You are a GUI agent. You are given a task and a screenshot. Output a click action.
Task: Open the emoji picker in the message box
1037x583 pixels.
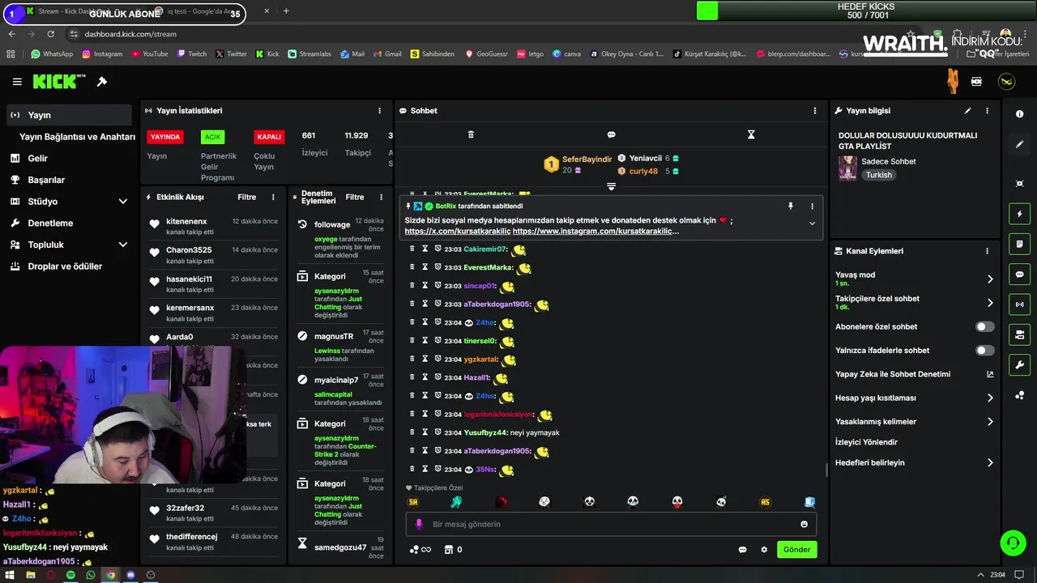click(804, 524)
